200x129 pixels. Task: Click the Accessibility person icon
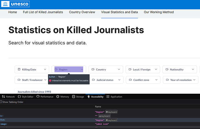[x=89, y=97]
